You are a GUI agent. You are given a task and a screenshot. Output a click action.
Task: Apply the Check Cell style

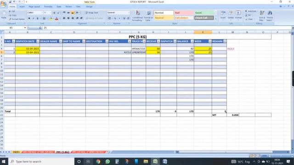tap(204, 18)
